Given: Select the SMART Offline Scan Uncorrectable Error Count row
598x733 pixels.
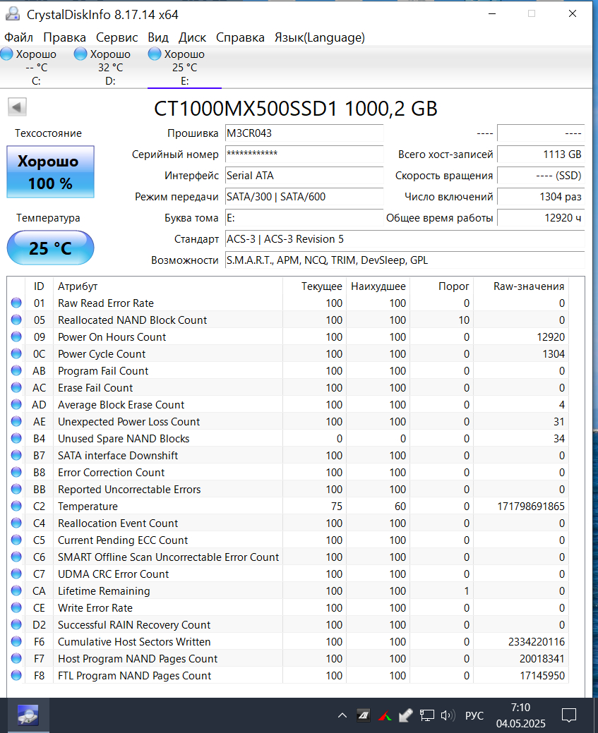Looking at the screenshot, I should point(288,557).
